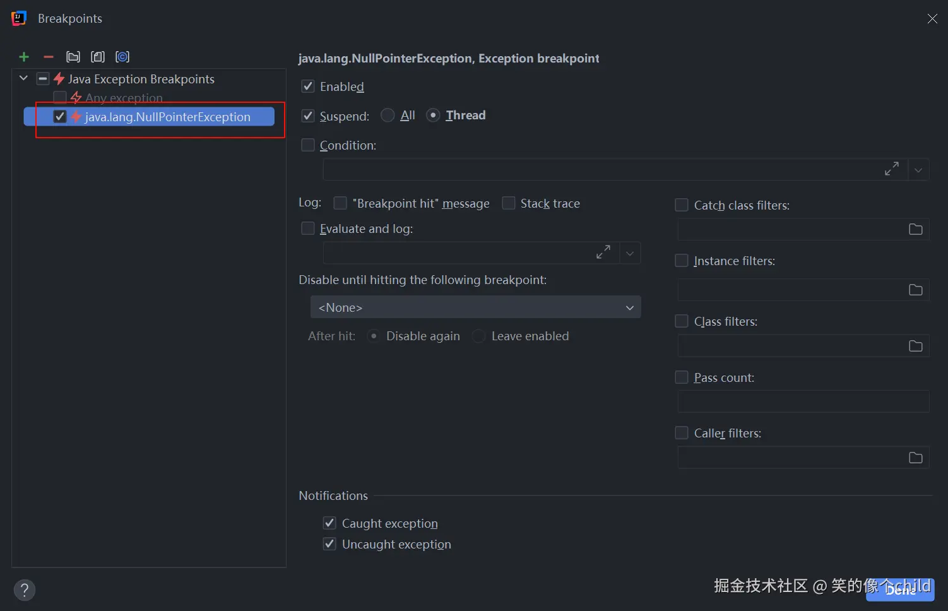This screenshot has width=948, height=611.
Task: Enable the Condition checkbox
Action: (308, 145)
